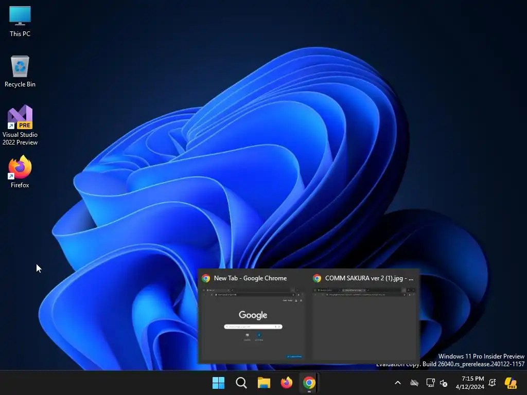Open notifications bell icon

(493, 383)
